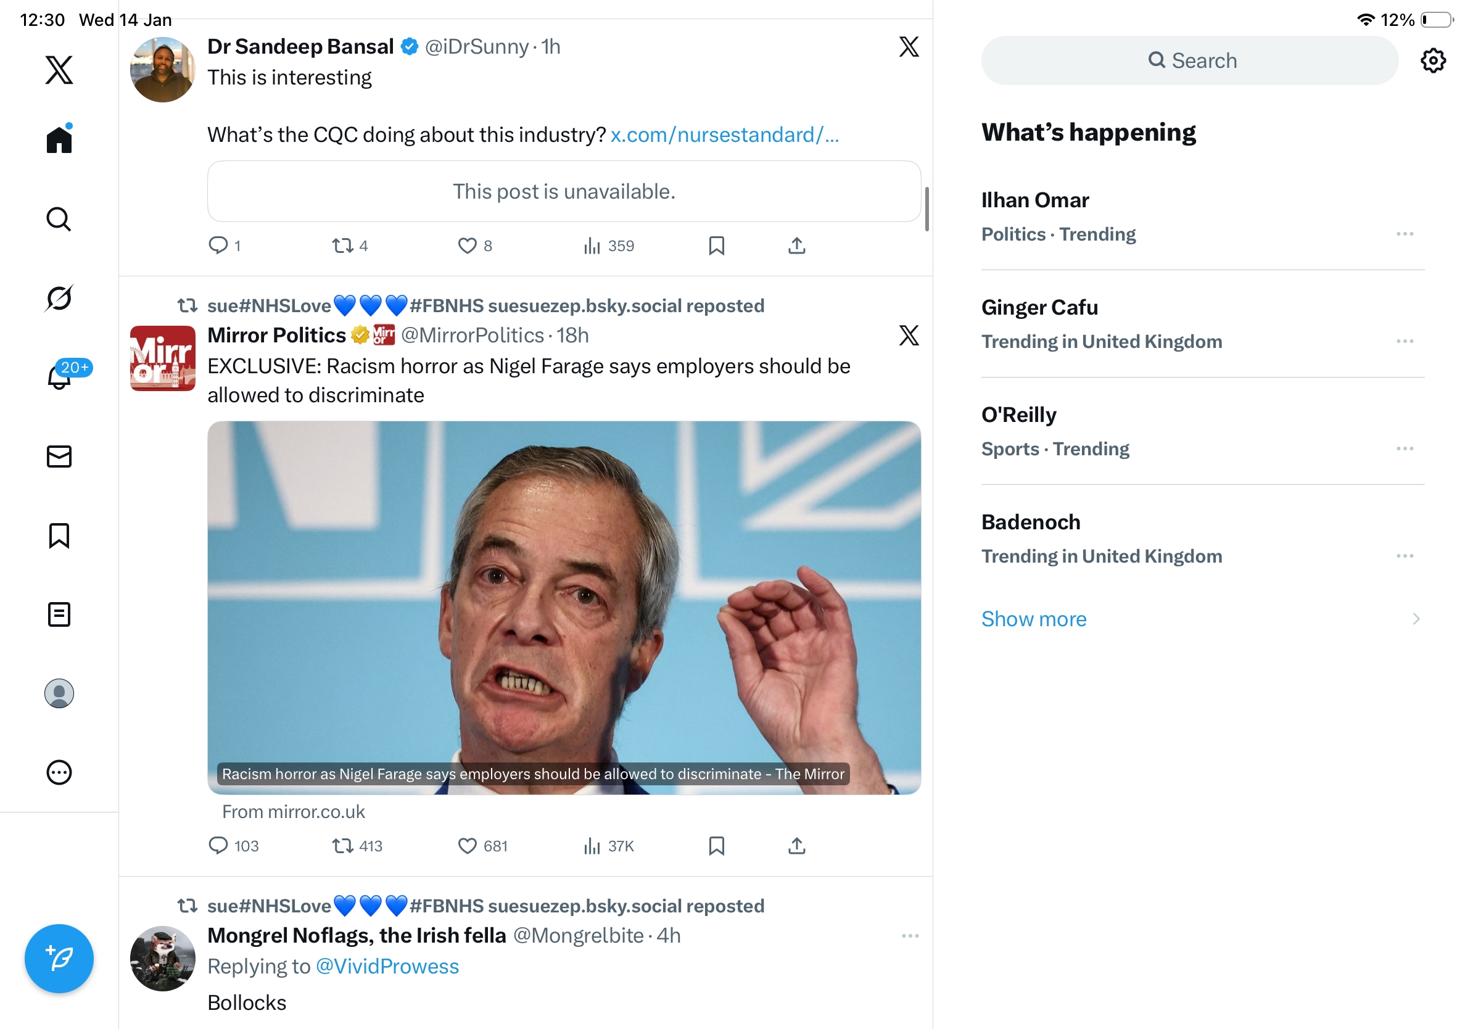Tap the compose new post button
This screenshot has height=1029, width=1473.
[59, 958]
